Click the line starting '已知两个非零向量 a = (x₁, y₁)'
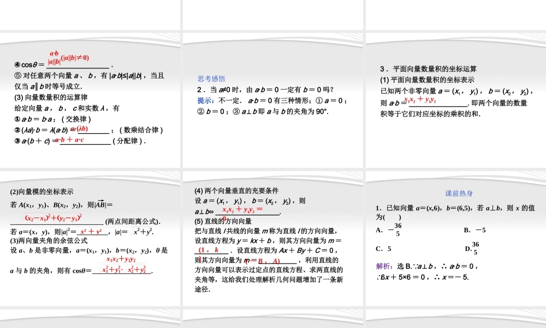This screenshot has height=328, width=546. click(456, 91)
